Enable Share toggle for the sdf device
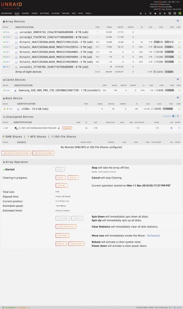Image resolution: width=183 pixels, height=309 pixels. (157, 128)
